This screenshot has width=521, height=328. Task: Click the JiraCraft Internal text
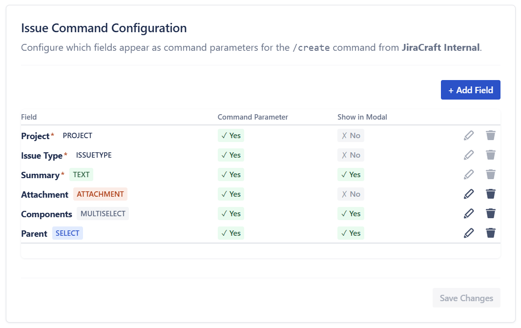coord(440,47)
